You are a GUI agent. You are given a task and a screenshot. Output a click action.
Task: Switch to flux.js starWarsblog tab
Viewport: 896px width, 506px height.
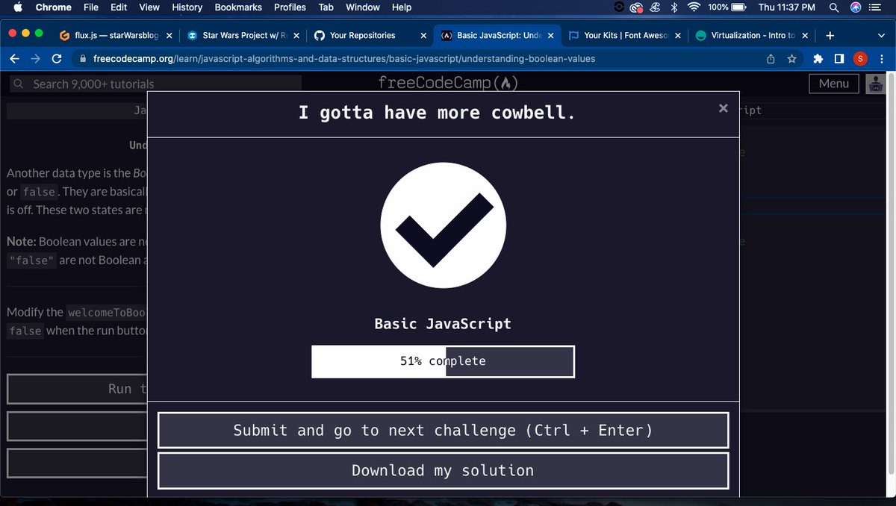coord(117,35)
